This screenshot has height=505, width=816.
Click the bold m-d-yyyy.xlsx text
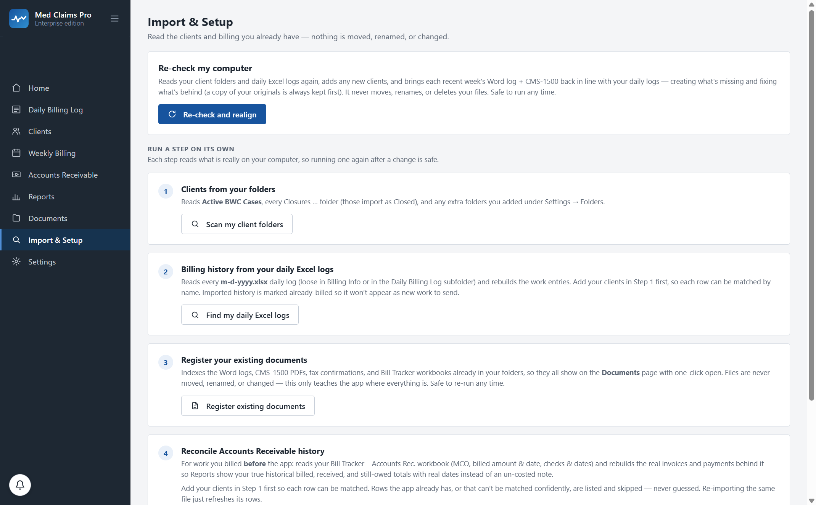point(244,282)
